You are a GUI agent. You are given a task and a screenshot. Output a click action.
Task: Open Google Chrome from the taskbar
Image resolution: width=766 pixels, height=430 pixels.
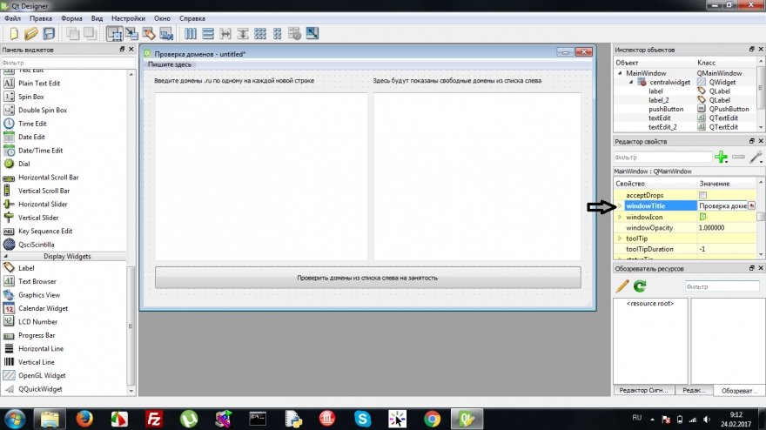click(432, 420)
